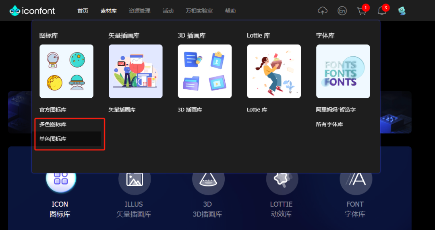
Task: Open the user avatar menu
Action: click(402, 11)
